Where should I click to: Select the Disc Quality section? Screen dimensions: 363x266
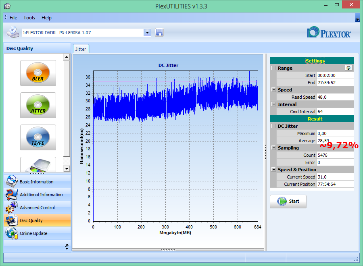[37, 220]
